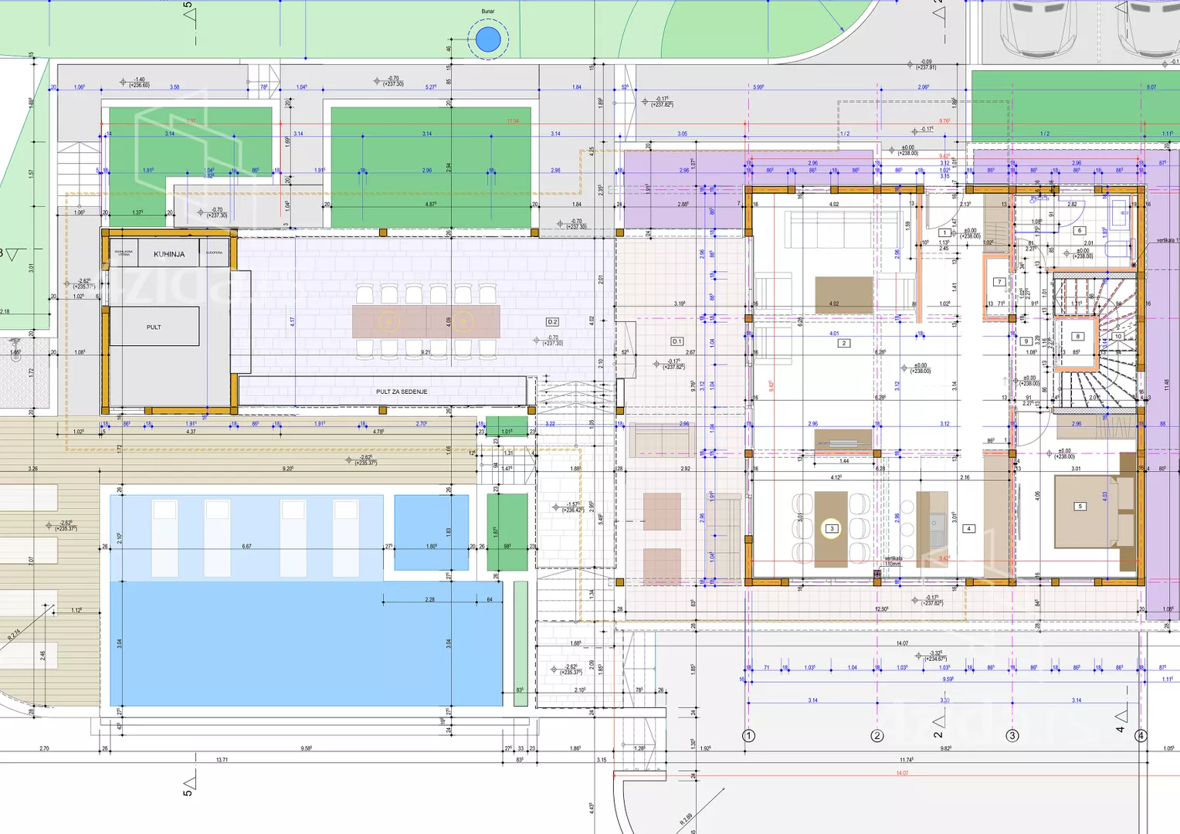
Task: Select room tag 4 near kitchen sink
Action: pyautogui.click(x=968, y=529)
